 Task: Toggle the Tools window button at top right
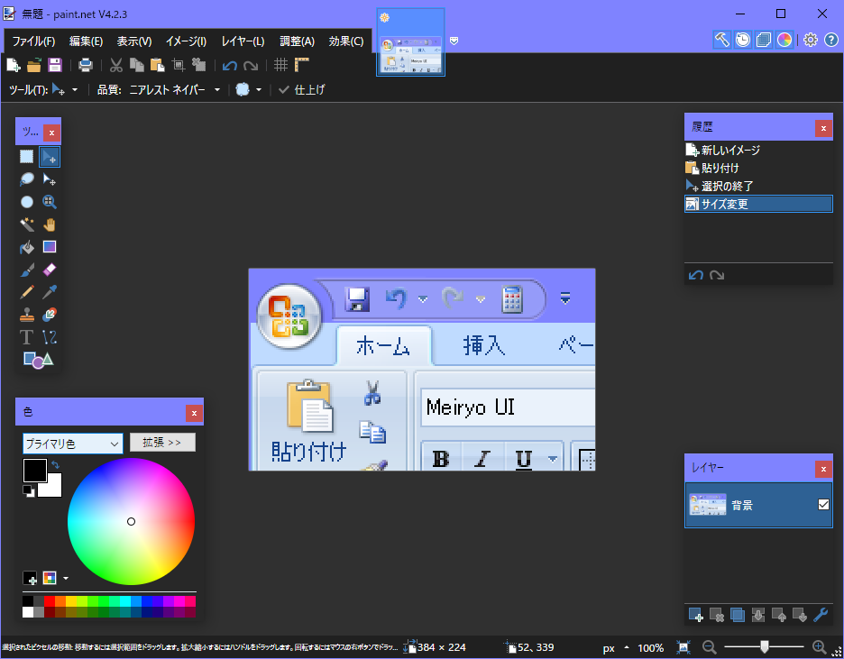[721, 40]
